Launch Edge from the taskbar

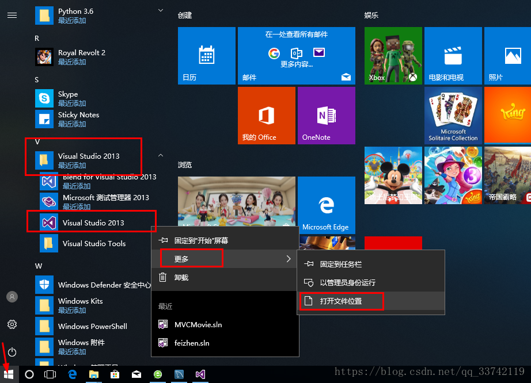pyautogui.click(x=73, y=374)
